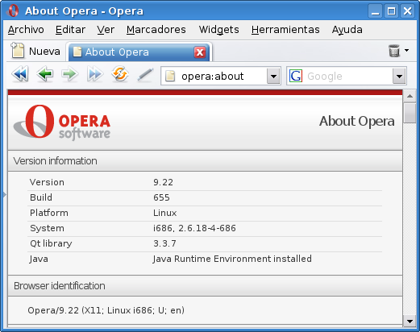This screenshot has height=332, width=420.
Task: Click the scrollbar down arrow
Action: (410, 321)
